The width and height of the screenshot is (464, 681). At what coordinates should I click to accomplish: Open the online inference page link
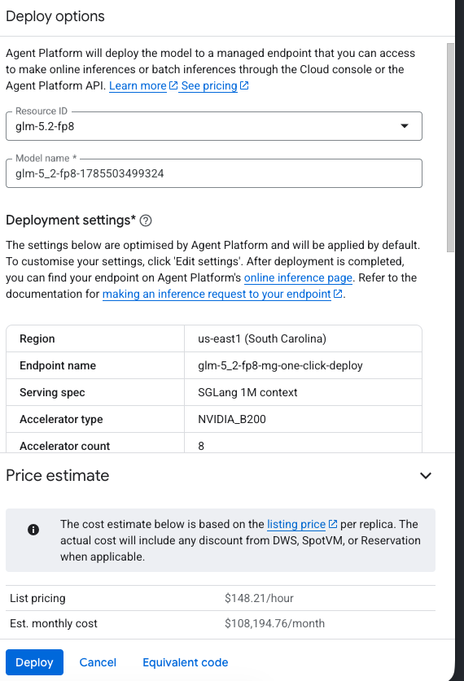[x=298, y=277]
